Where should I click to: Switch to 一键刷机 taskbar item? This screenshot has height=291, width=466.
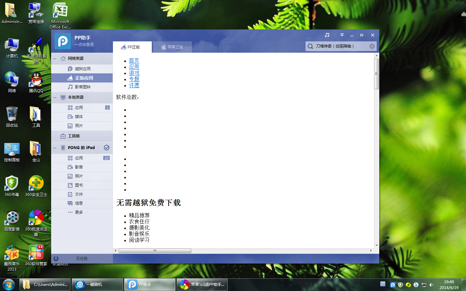[97, 285]
